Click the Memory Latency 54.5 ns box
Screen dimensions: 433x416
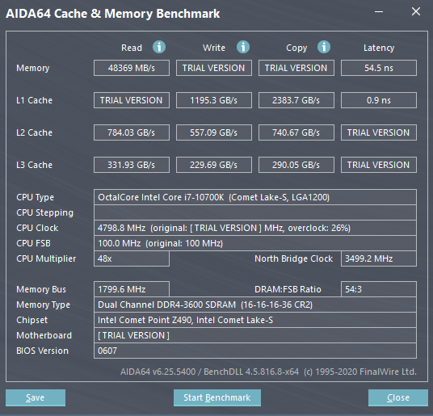pos(379,68)
